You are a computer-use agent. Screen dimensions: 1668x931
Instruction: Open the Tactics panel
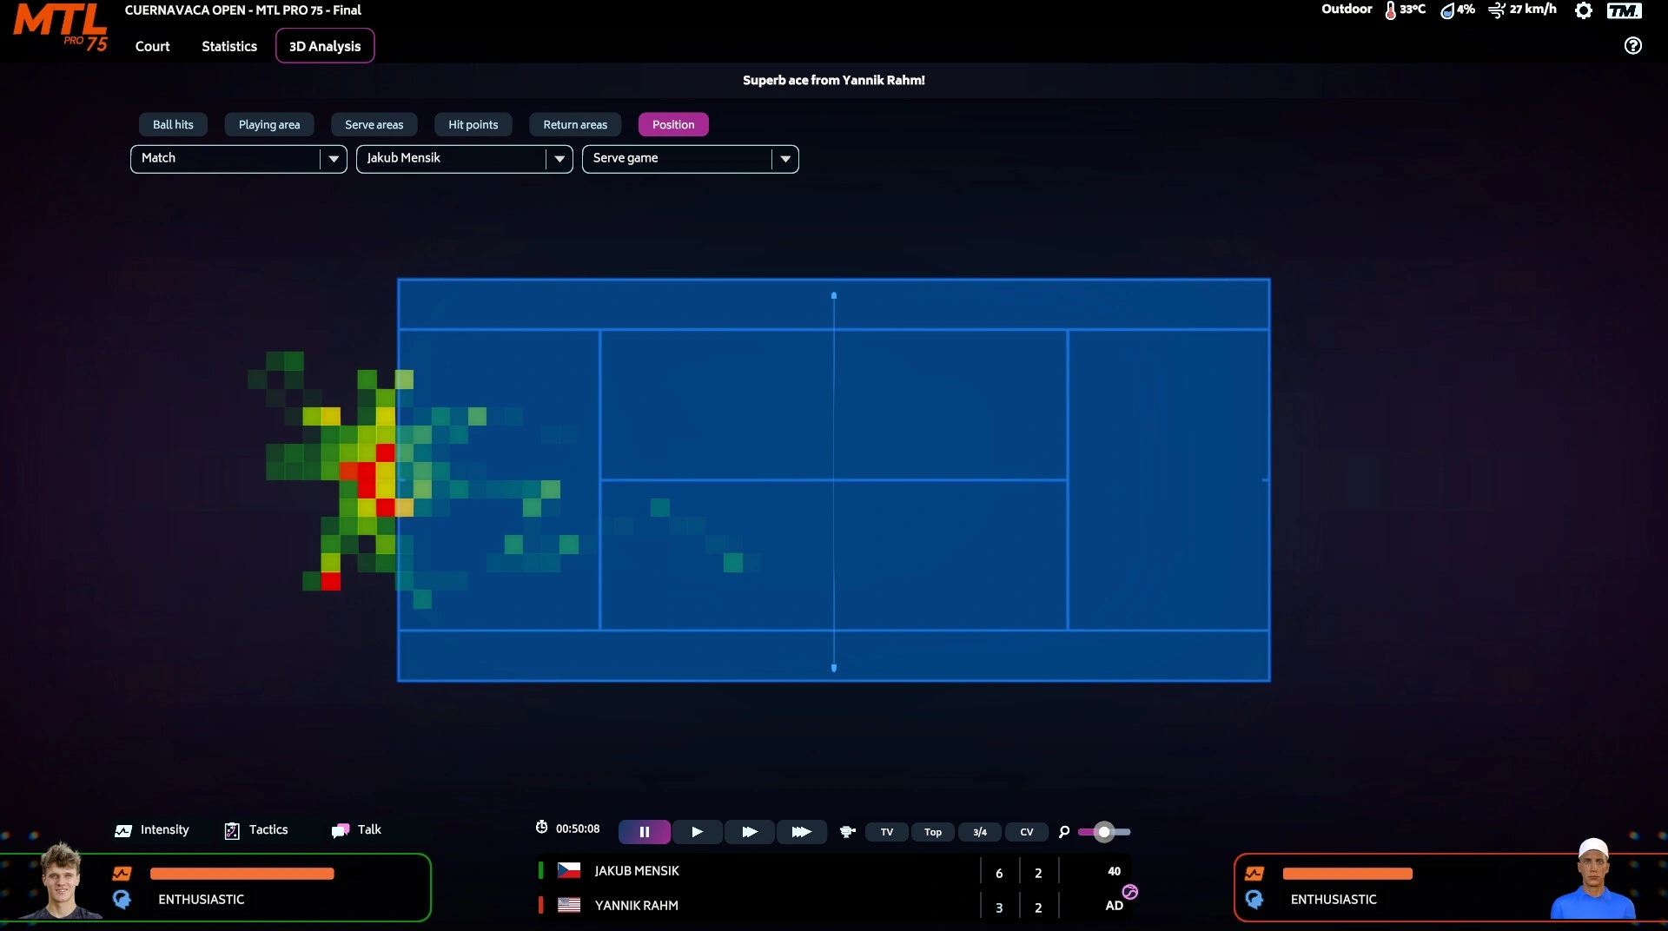256,830
